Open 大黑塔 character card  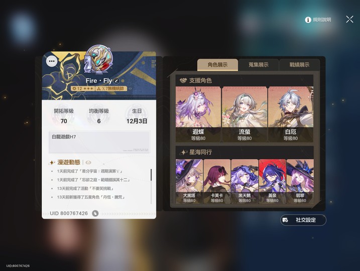click(x=189, y=181)
